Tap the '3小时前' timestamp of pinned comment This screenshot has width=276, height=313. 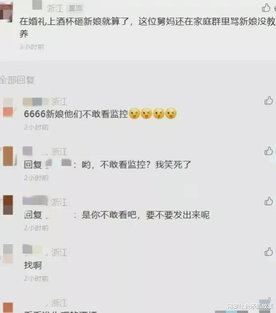[31, 47]
